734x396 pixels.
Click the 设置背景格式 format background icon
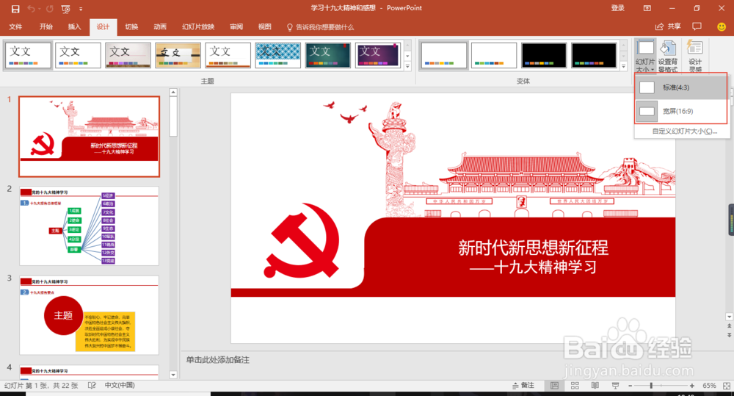(668, 56)
